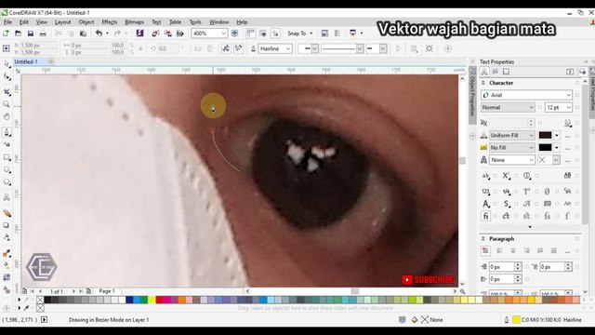This screenshot has height=335, width=595.
Task: Select the Interactive Fill tool
Action: tap(7, 265)
